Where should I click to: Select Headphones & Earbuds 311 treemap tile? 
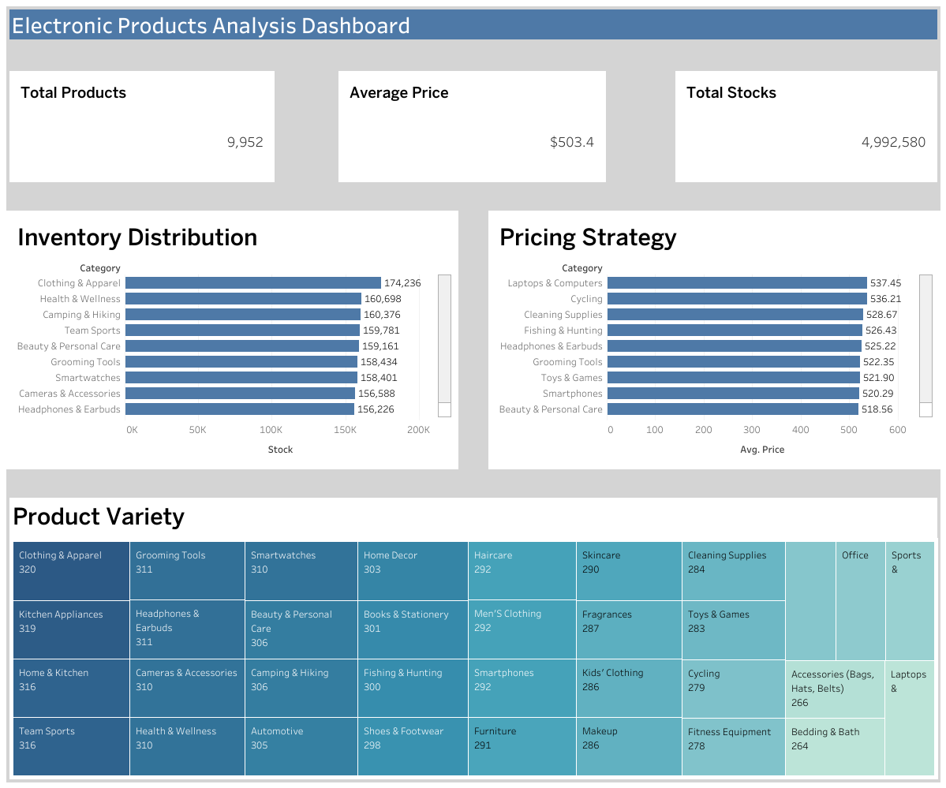coord(187,629)
